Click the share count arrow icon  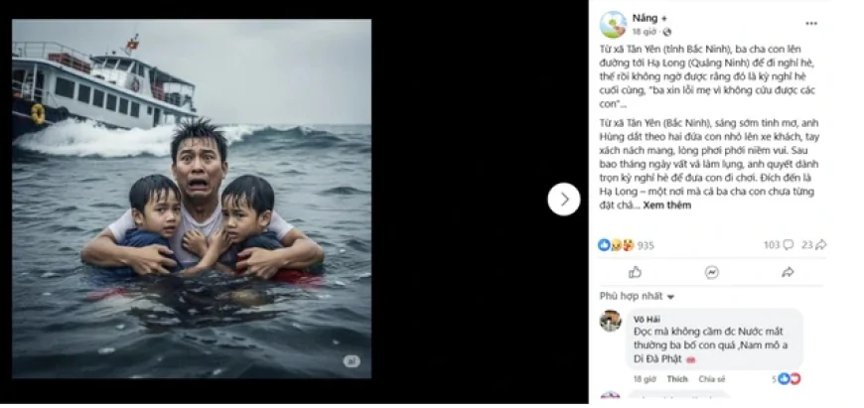(x=820, y=244)
